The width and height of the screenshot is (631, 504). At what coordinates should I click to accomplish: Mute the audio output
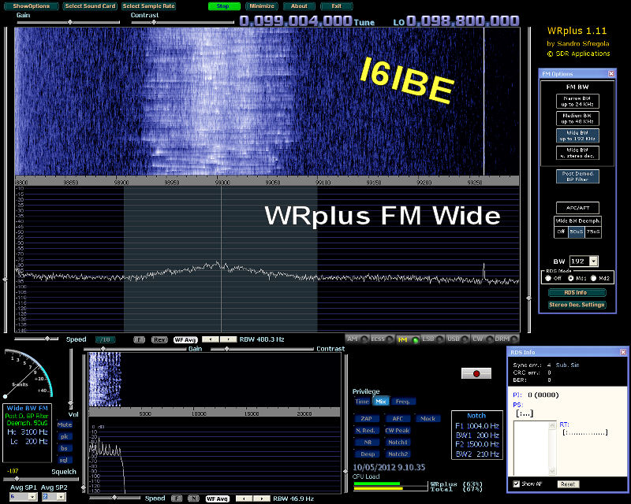(65, 424)
